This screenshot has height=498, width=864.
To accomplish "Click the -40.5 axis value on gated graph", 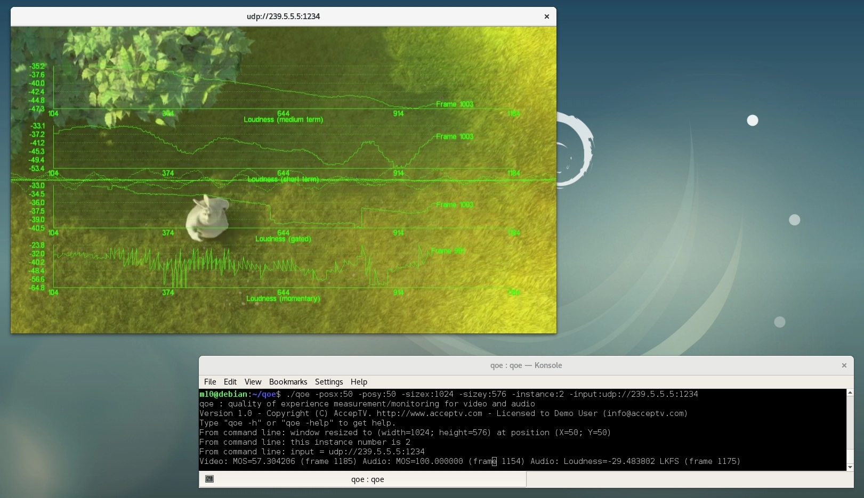I will (37, 228).
